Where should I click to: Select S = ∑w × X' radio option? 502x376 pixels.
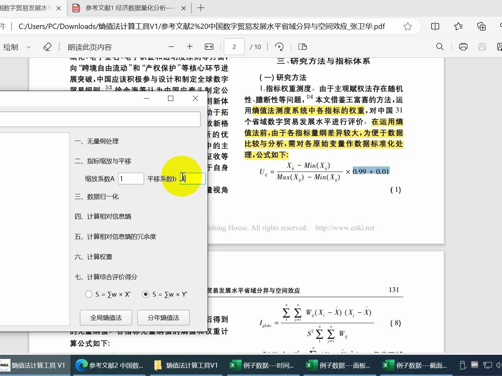tap(108, 294)
